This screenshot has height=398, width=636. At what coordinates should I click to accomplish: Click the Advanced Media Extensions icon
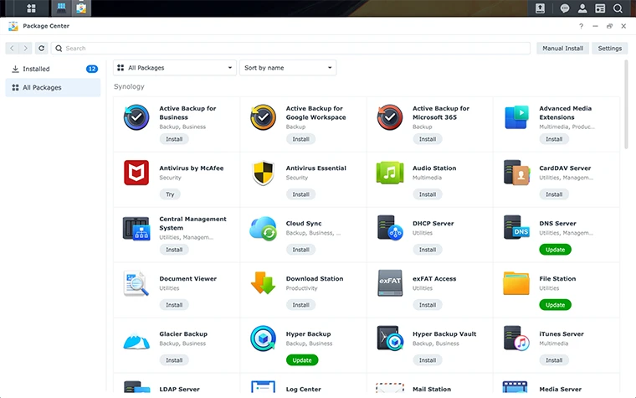[516, 117]
